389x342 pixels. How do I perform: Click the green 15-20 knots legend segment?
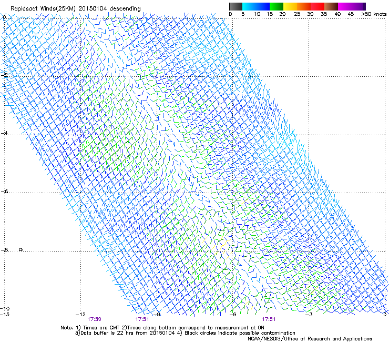click(277, 6)
